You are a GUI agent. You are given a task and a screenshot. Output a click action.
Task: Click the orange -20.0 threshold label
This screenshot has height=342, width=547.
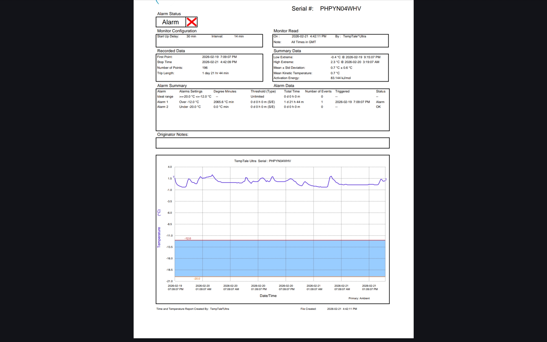coord(197,279)
